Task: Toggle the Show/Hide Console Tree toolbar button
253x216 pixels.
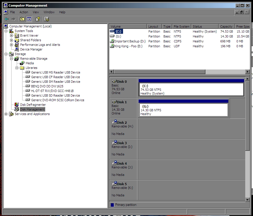Action: pyautogui.click(x=29, y=19)
